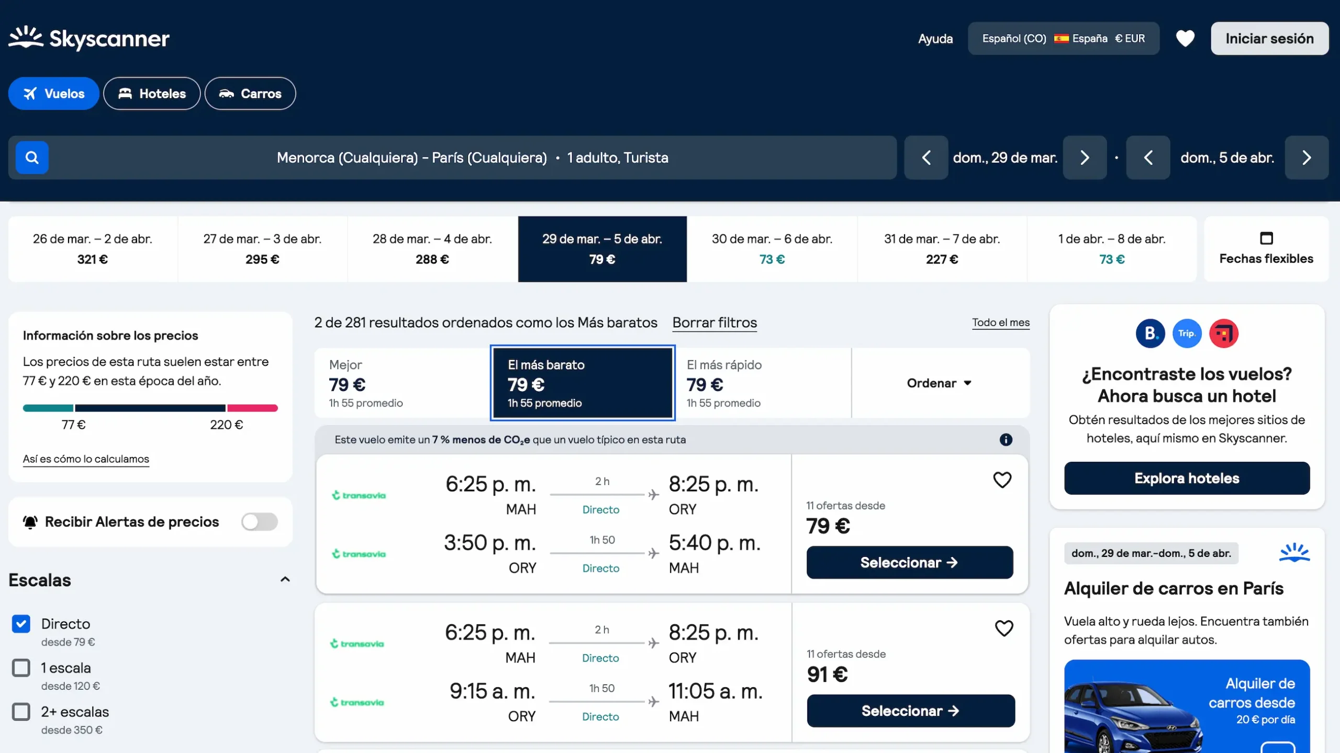Click the favorites heart icon in the header

pos(1185,38)
